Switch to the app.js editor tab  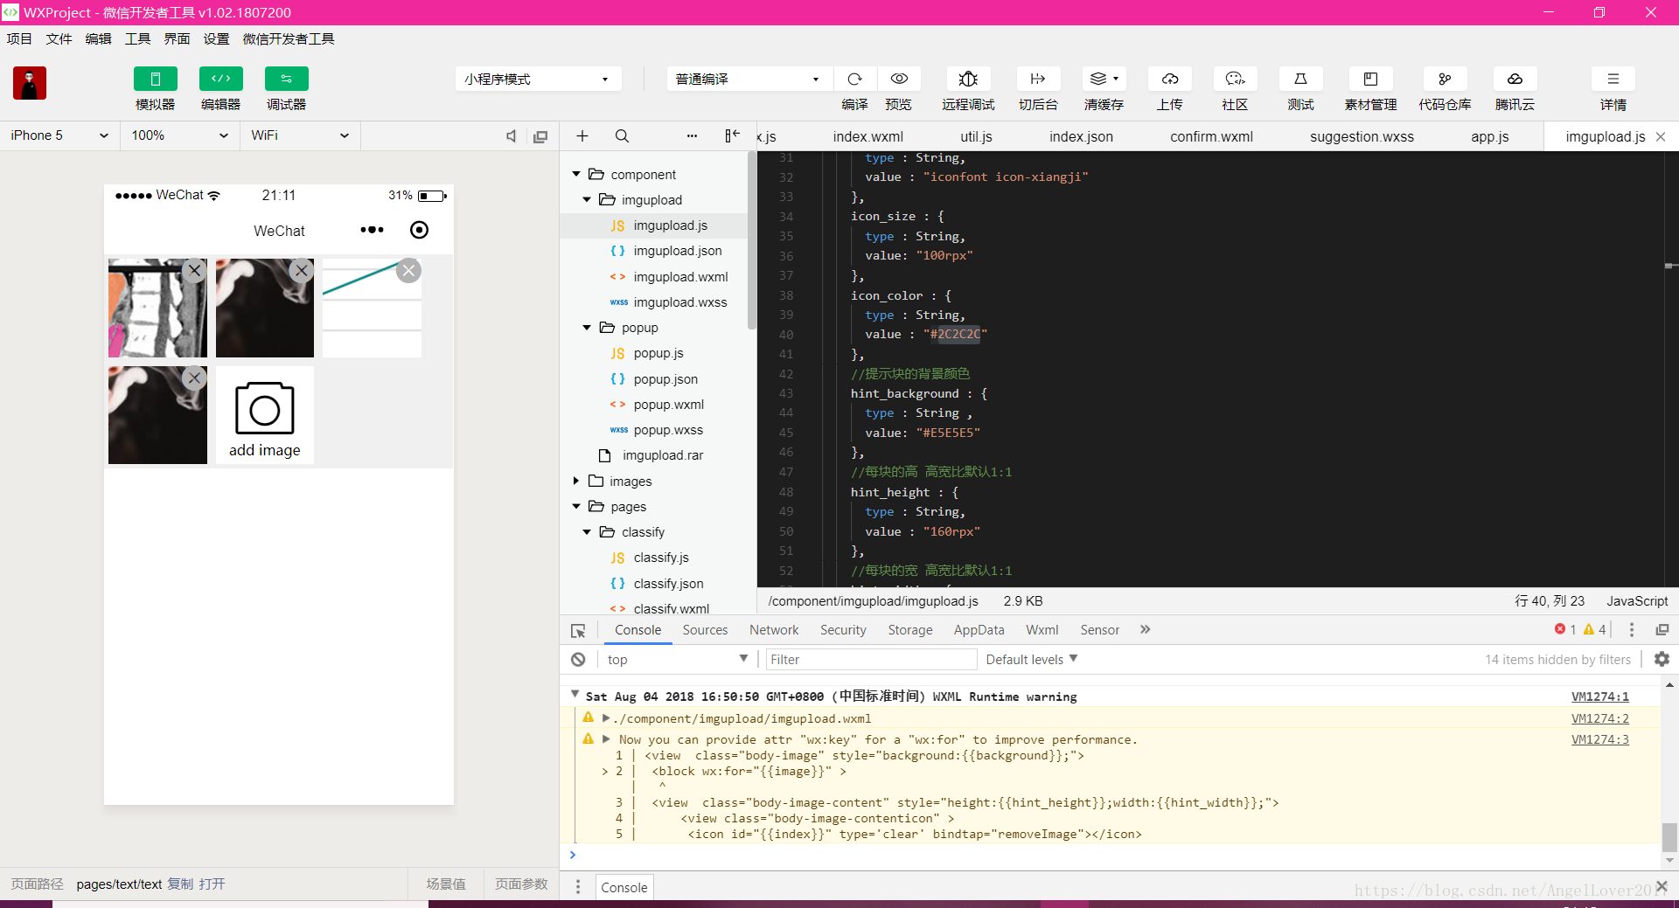point(1490,136)
